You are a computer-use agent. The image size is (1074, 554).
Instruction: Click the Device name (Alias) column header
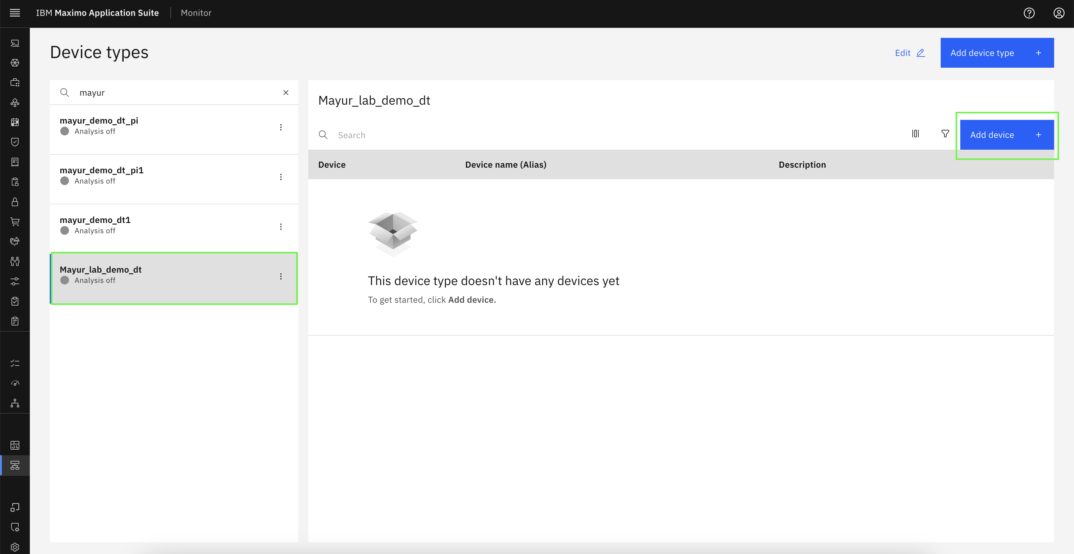click(x=506, y=165)
